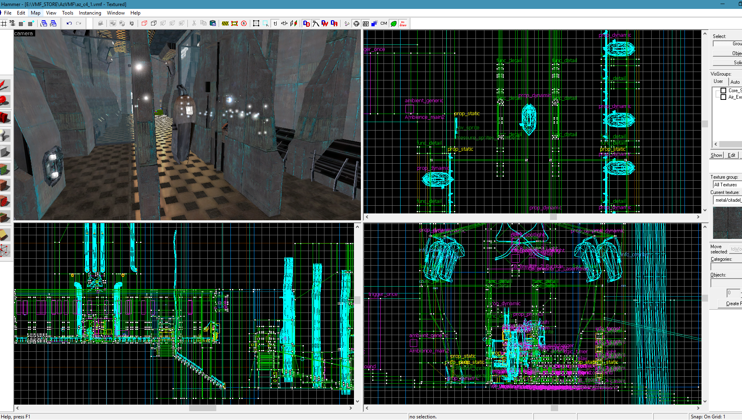Open the Objects combo box

point(726,283)
